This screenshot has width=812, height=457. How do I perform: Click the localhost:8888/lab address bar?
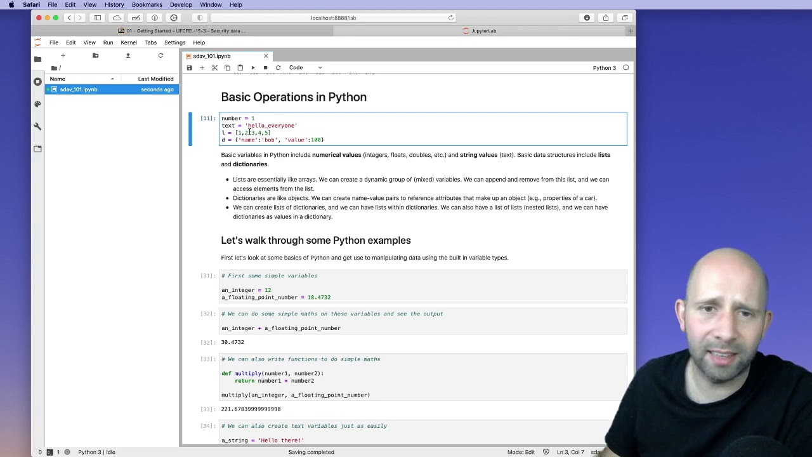(334, 18)
